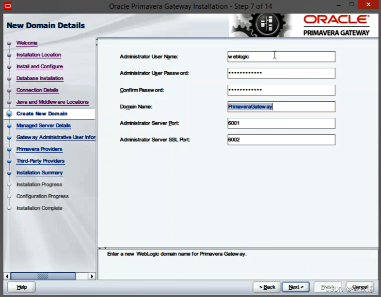Go back with the Back button
Viewport: 381px width, 297px height.
pyautogui.click(x=267, y=287)
